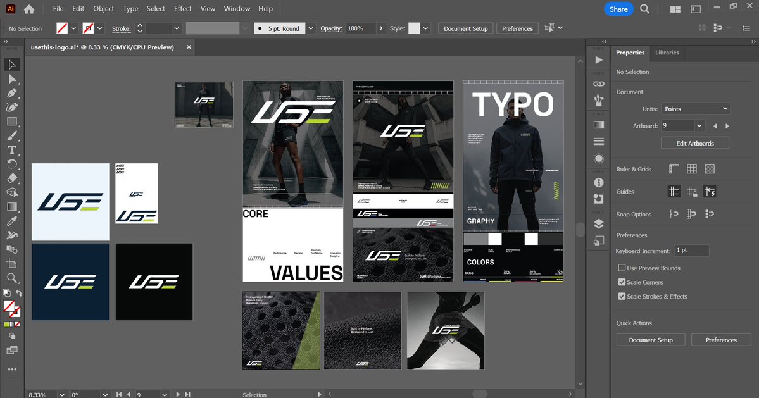Screen dimensions: 759x398
Task: Select the Selection tool arrow
Action: tap(12, 65)
